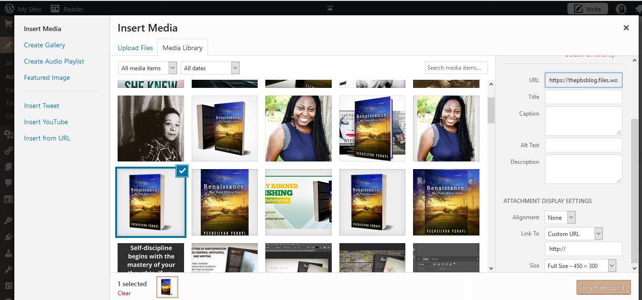This screenshot has height=300, width=642.
Task: Close the Insert Media dialog with X
Action: coord(626,28)
